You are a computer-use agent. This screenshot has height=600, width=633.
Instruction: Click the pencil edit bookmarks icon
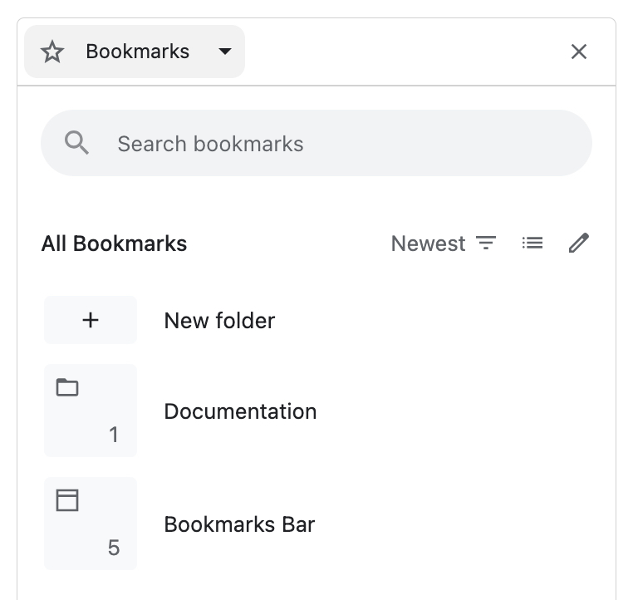pyautogui.click(x=578, y=243)
